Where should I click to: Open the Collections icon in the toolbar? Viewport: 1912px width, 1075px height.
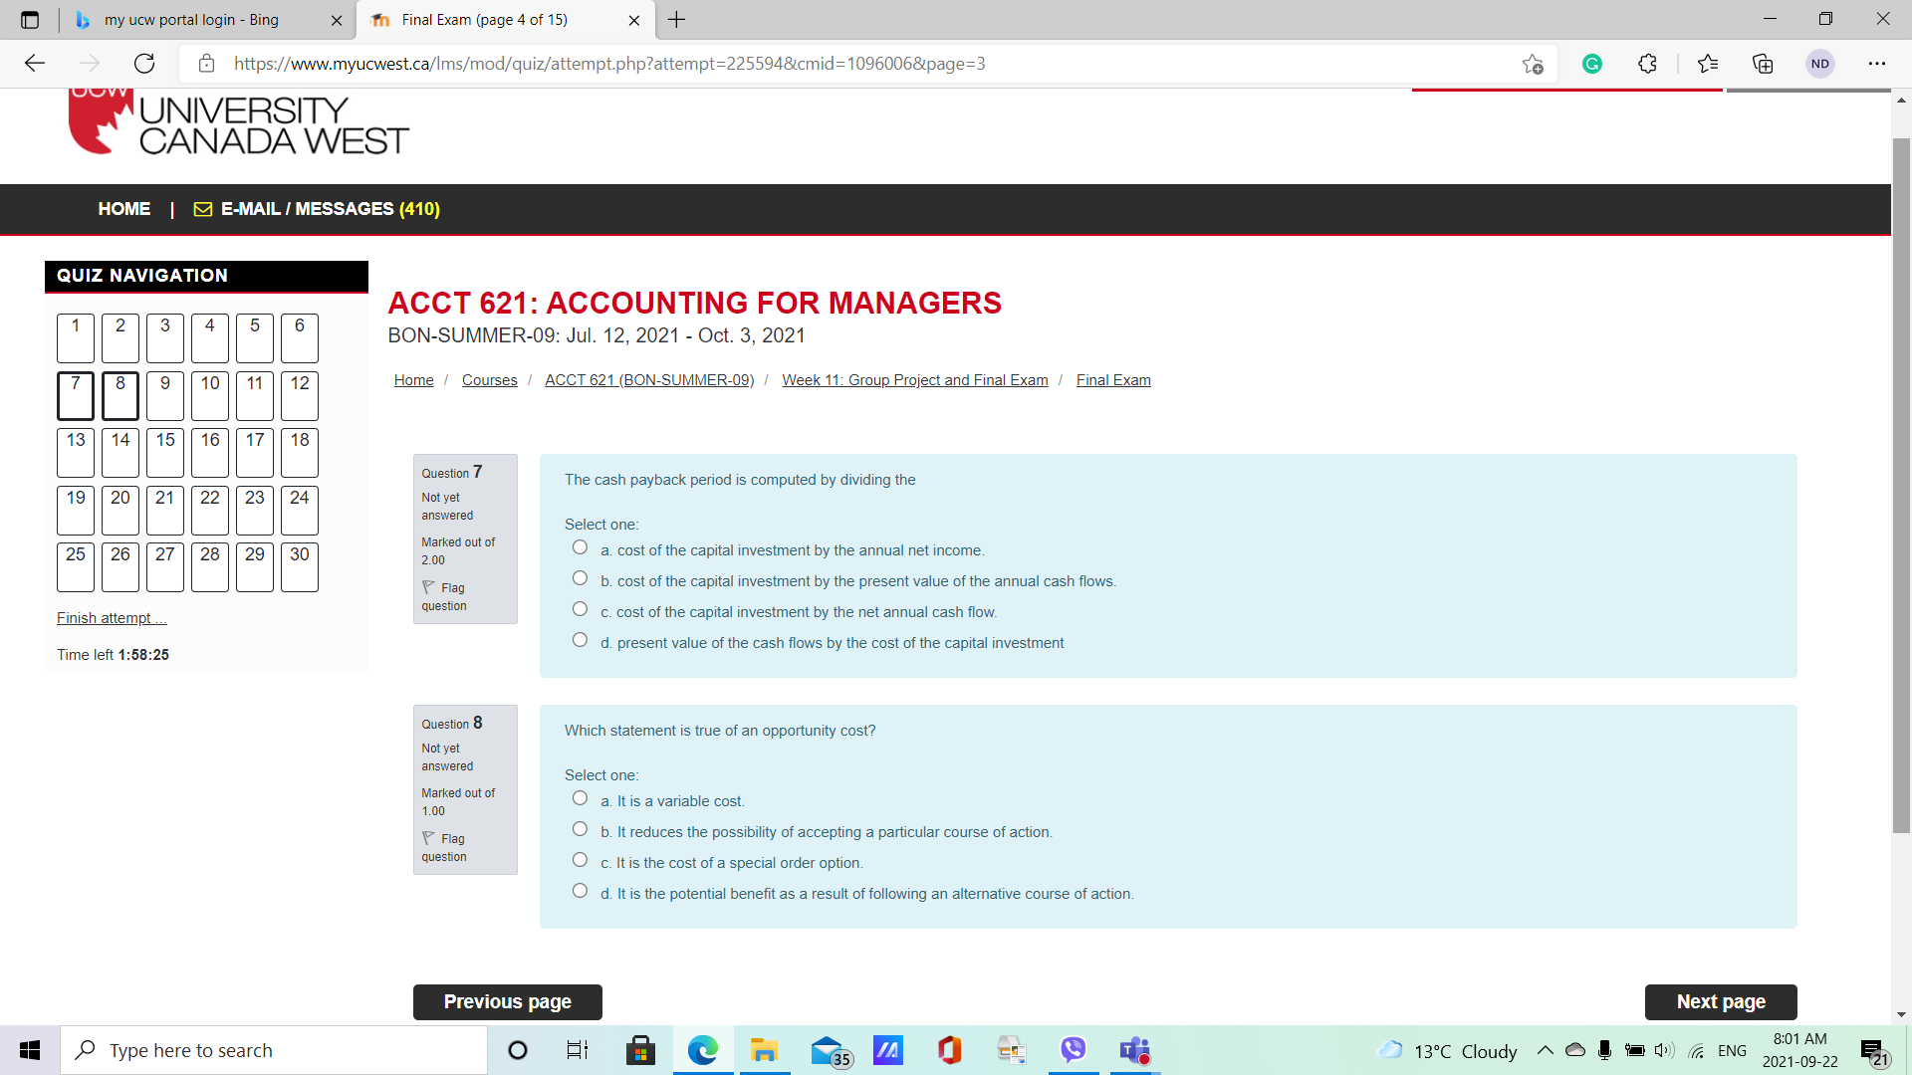click(1763, 64)
